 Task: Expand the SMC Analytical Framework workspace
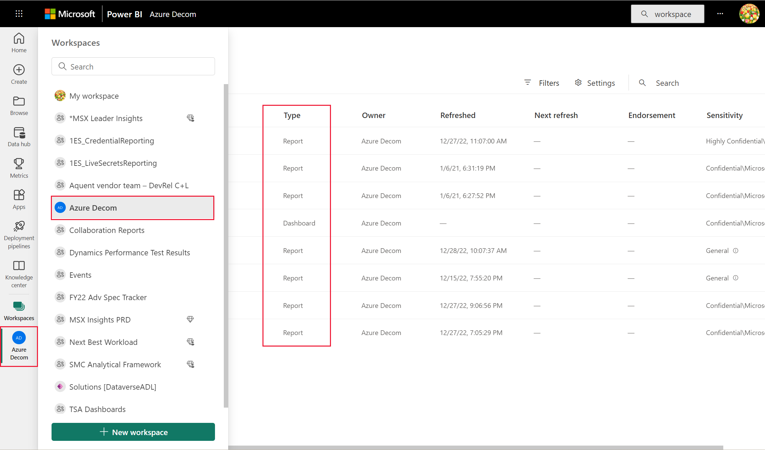115,364
